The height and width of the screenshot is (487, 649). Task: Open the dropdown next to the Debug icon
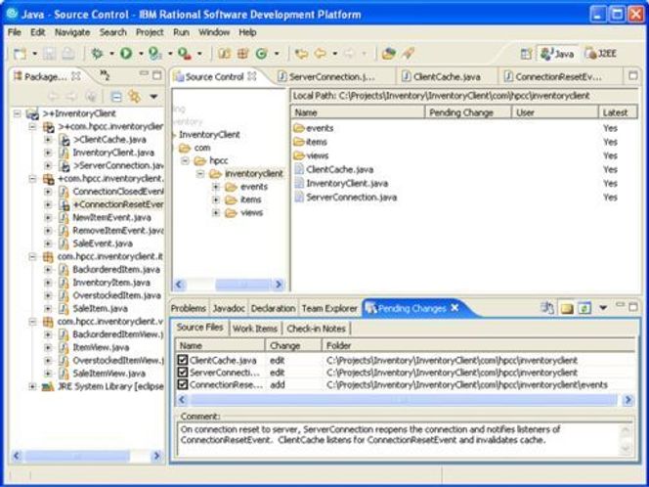111,54
